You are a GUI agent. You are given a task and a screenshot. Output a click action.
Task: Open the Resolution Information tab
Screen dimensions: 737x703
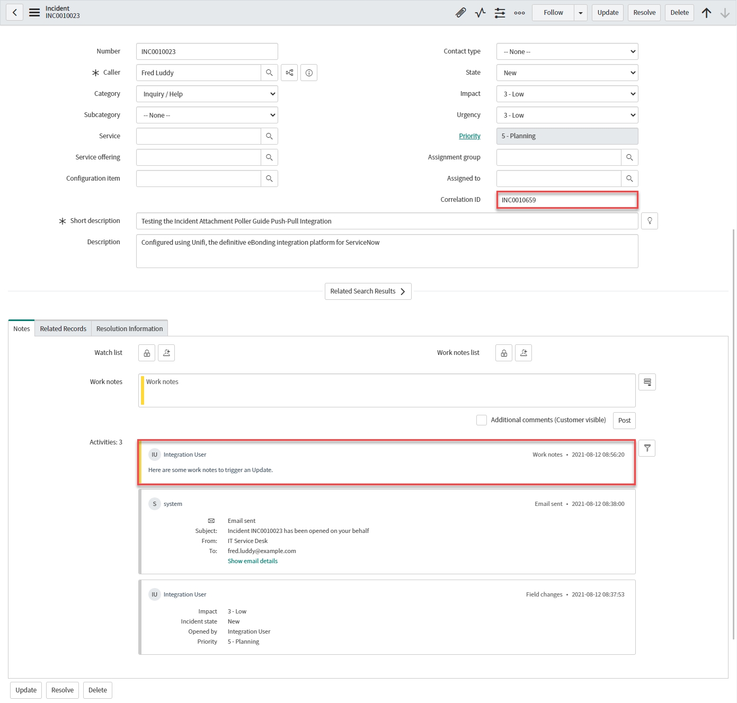(x=129, y=328)
